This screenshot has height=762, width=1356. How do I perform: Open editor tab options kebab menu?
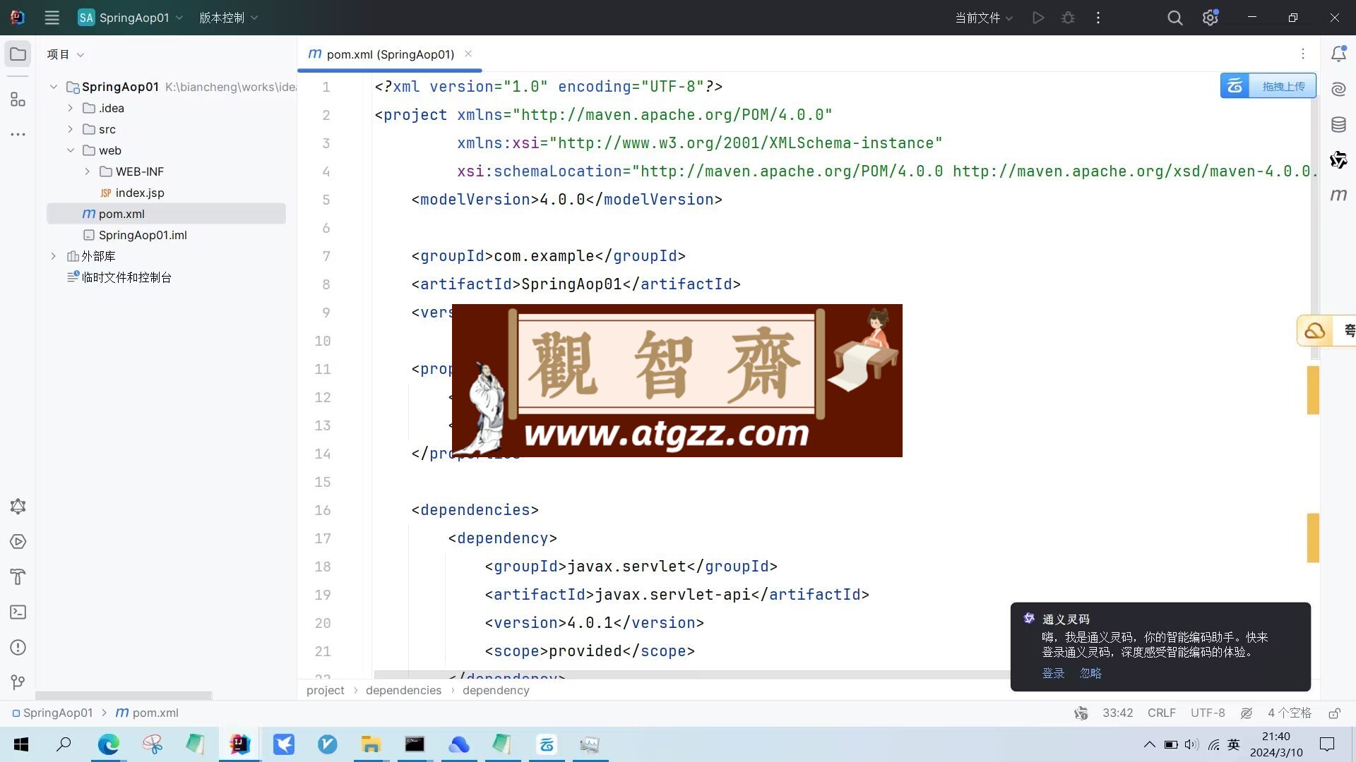[x=1303, y=54]
